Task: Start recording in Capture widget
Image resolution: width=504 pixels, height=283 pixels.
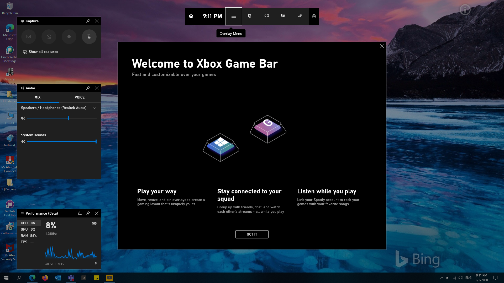Action: pyautogui.click(x=69, y=37)
